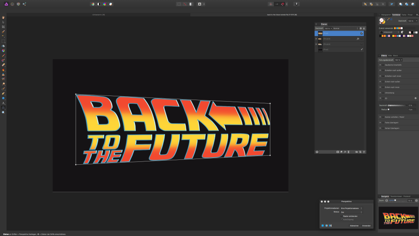Select the Gradient tool

pos(3,50)
